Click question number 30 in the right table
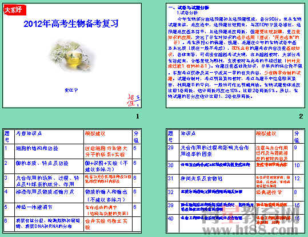 coord(171,165)
